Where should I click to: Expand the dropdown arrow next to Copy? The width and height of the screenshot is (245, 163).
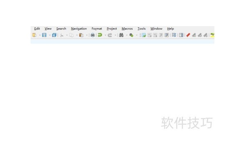[77, 35]
